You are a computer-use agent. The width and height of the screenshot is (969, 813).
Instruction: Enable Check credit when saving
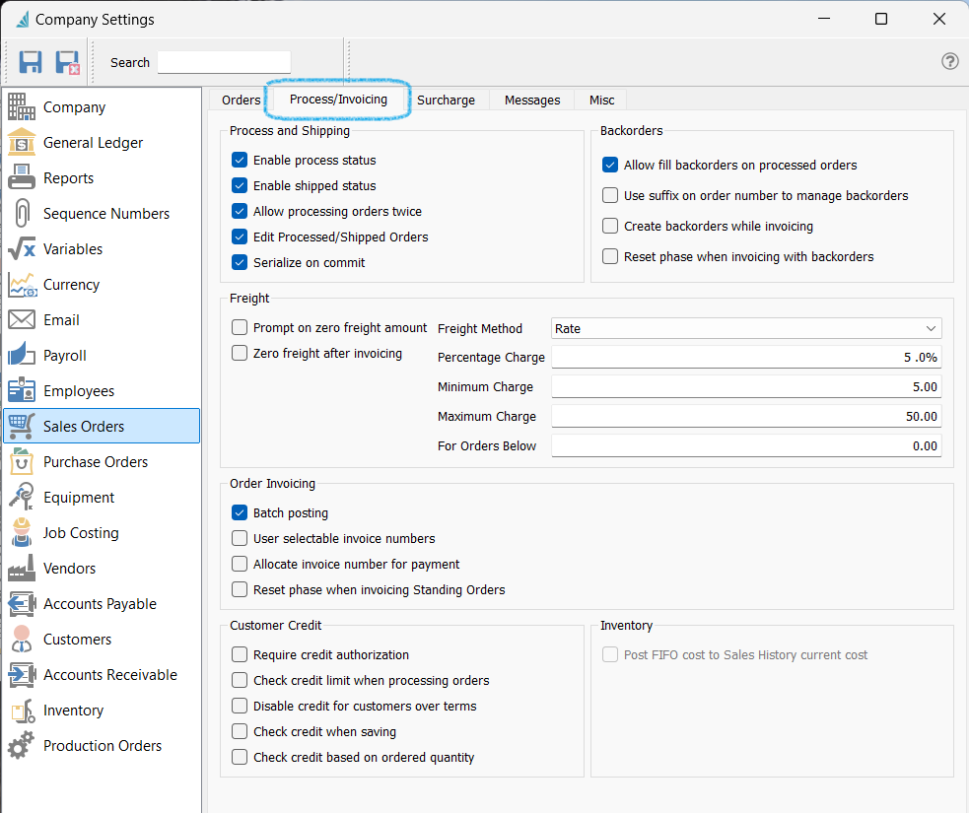point(240,731)
